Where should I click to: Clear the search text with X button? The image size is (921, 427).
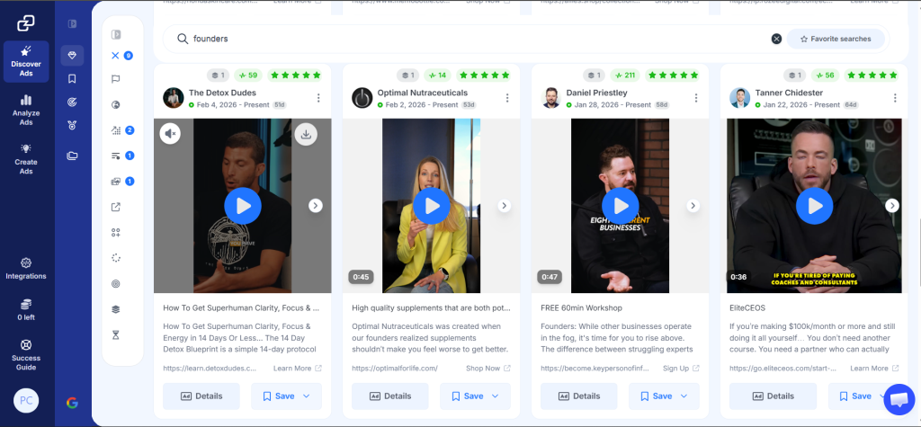[x=776, y=39]
